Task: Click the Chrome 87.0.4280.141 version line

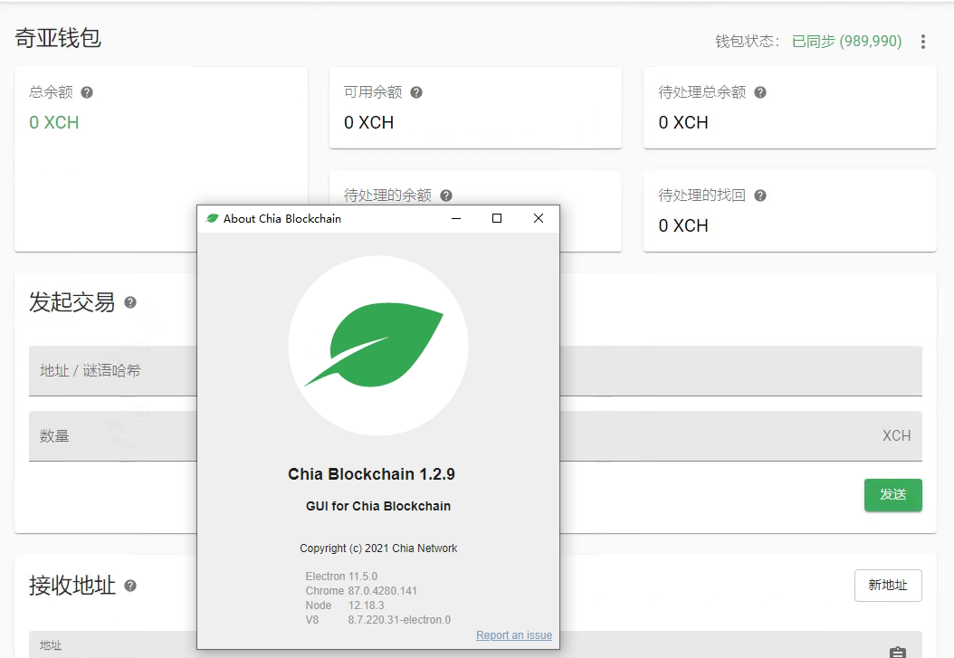Action: (361, 590)
